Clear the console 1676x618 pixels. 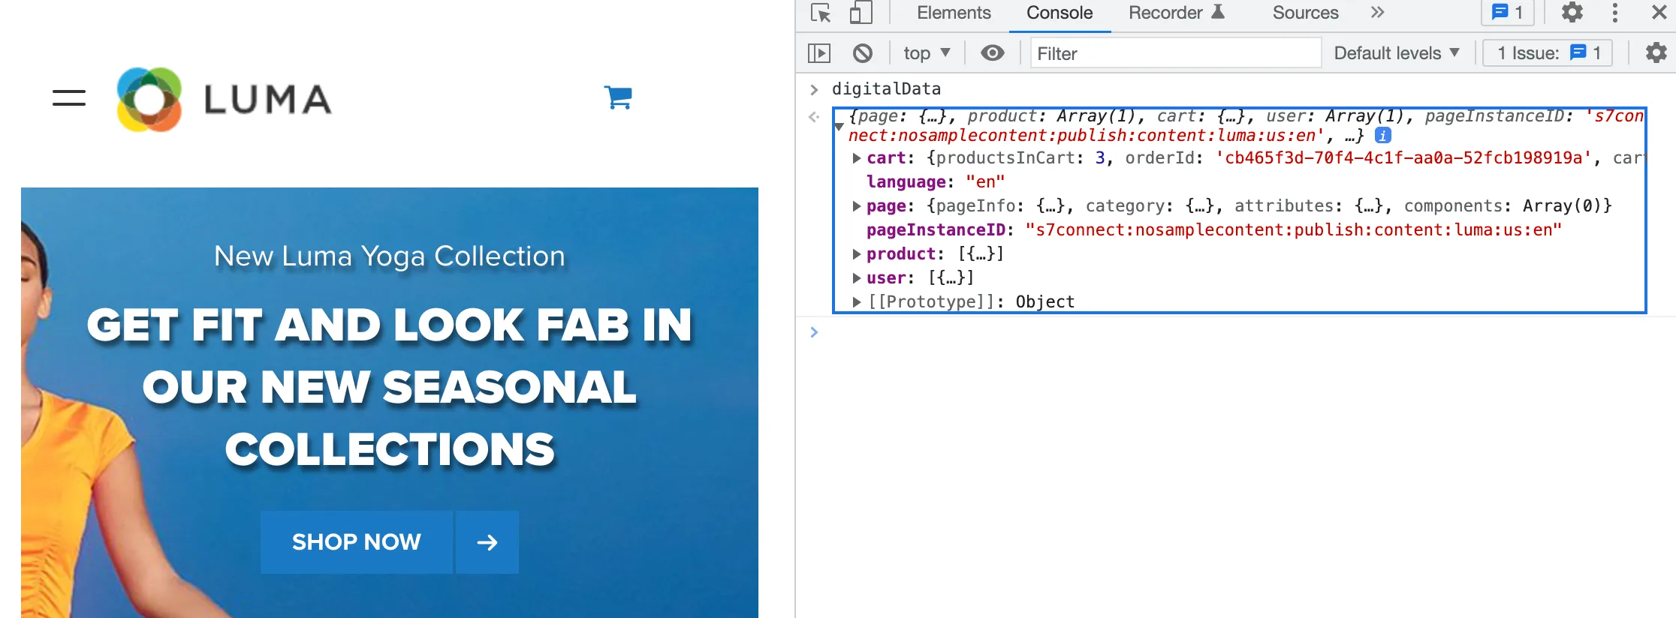[x=863, y=53]
